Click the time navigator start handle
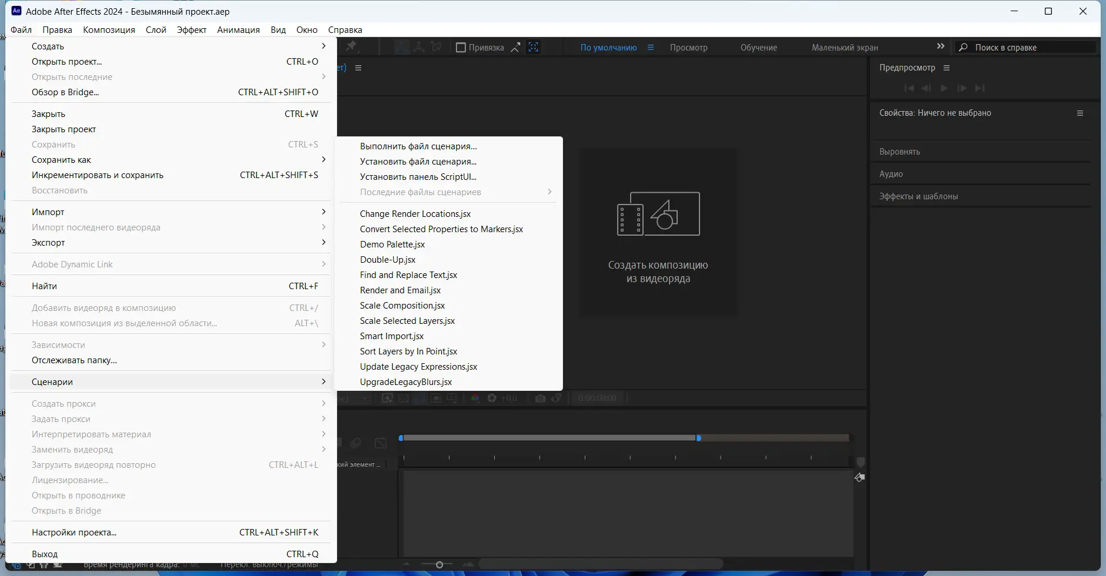Screen dimensions: 1106x576 pyautogui.click(x=401, y=438)
